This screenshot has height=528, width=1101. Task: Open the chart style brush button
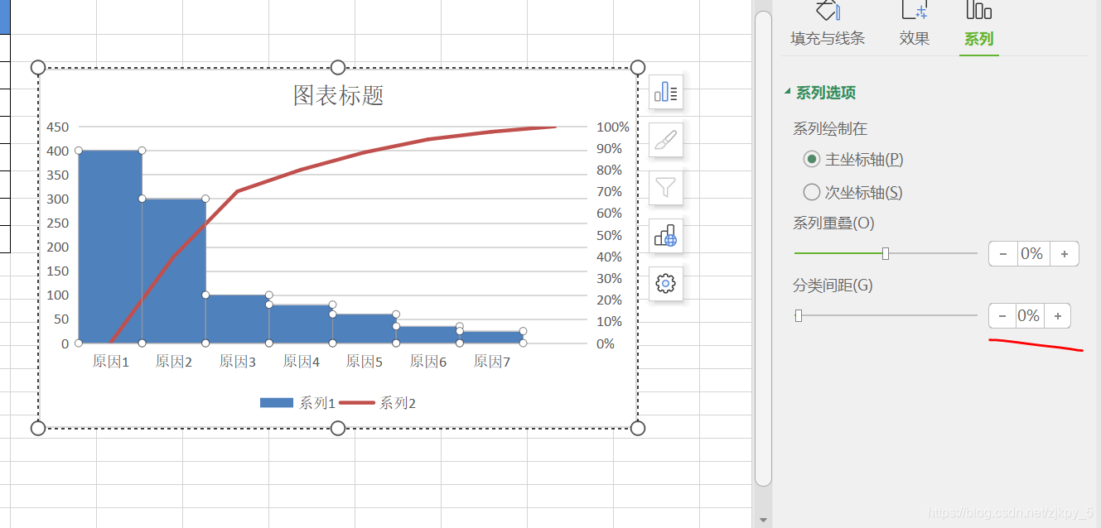tap(666, 140)
